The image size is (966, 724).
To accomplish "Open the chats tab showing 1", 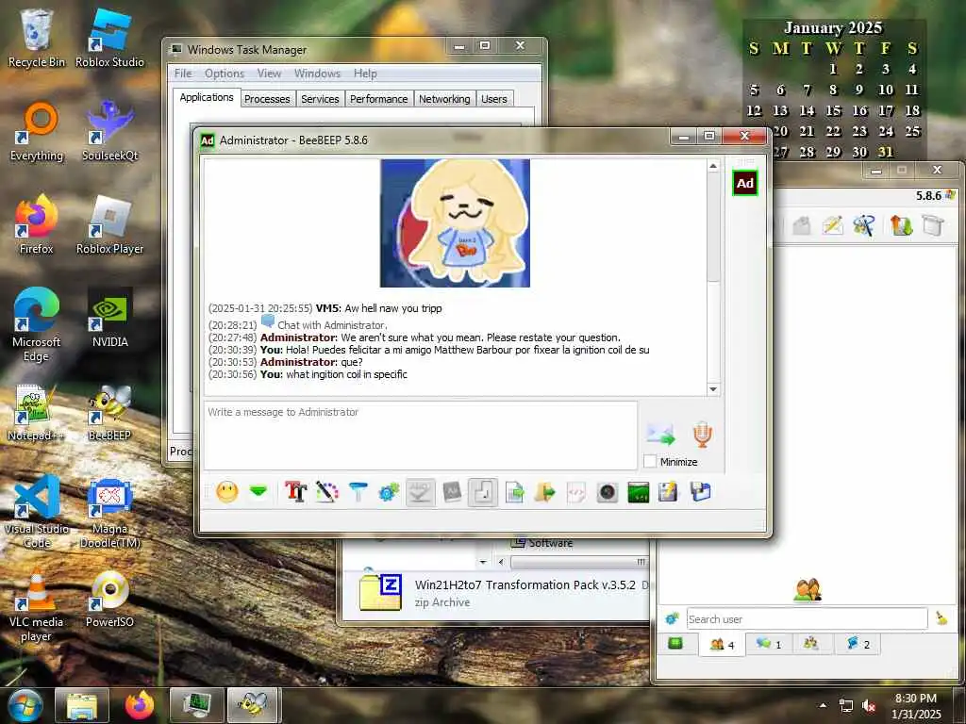I will [x=769, y=644].
